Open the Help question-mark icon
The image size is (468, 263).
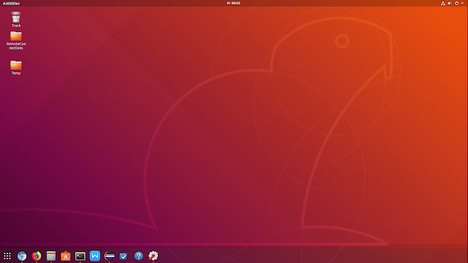coord(138,256)
